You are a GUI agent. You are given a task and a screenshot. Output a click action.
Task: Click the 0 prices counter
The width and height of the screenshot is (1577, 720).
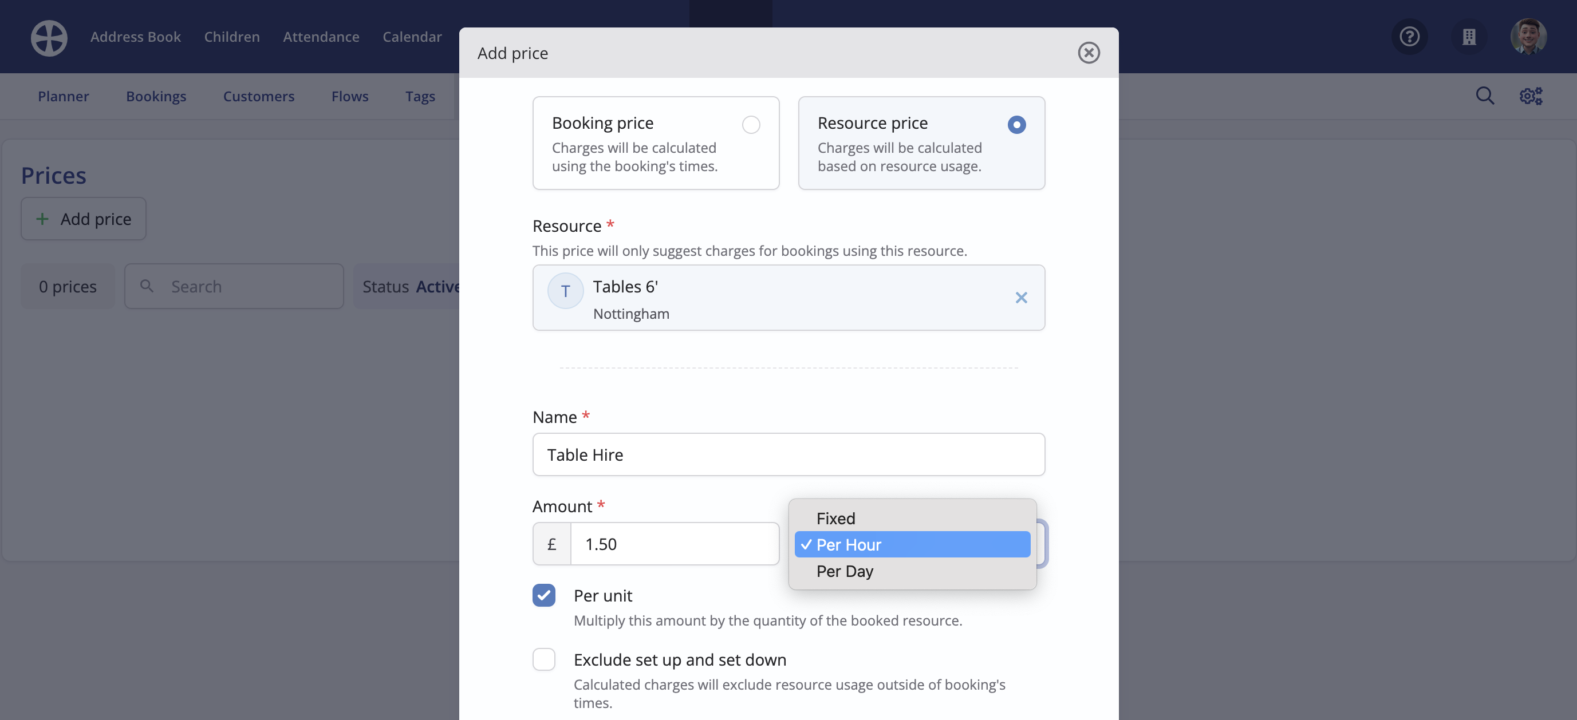coord(68,286)
